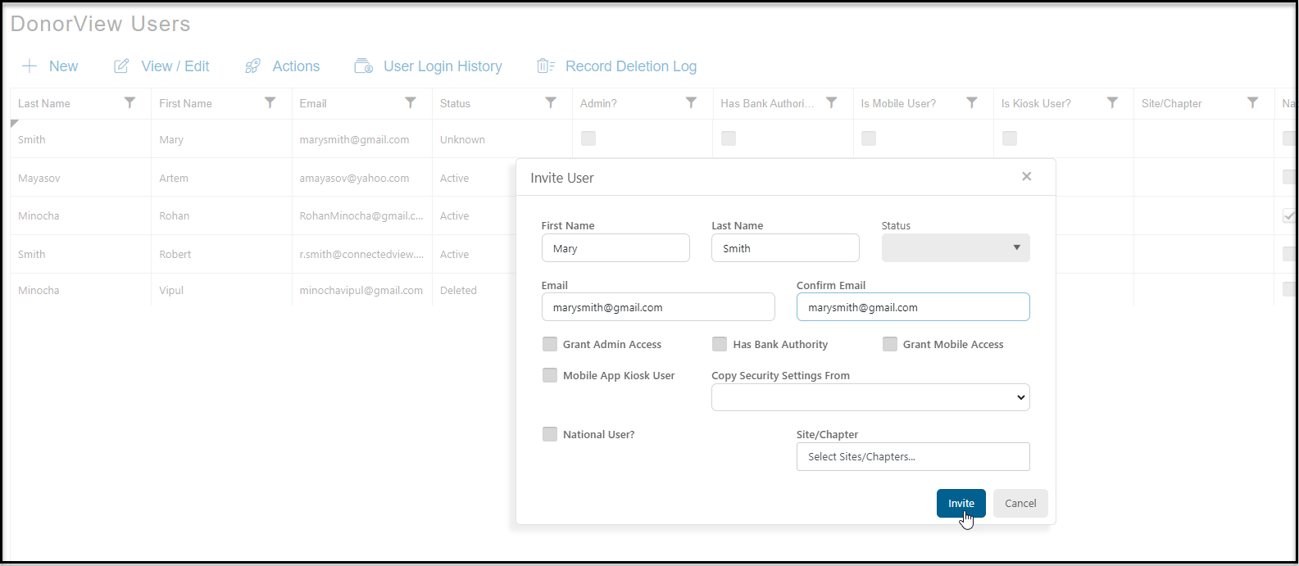This screenshot has width=1299, height=566.
Task: Open filter for Last Name column
Action: tap(129, 103)
